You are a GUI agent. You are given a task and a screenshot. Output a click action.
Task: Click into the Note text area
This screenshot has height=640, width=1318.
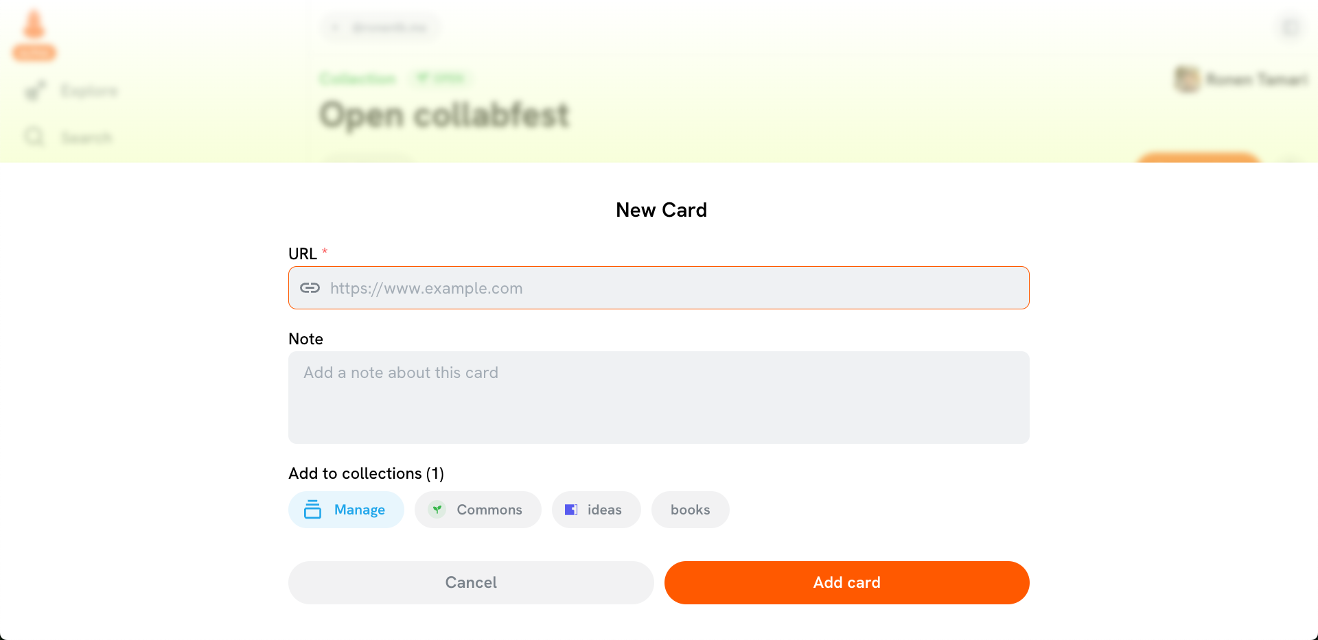658,397
